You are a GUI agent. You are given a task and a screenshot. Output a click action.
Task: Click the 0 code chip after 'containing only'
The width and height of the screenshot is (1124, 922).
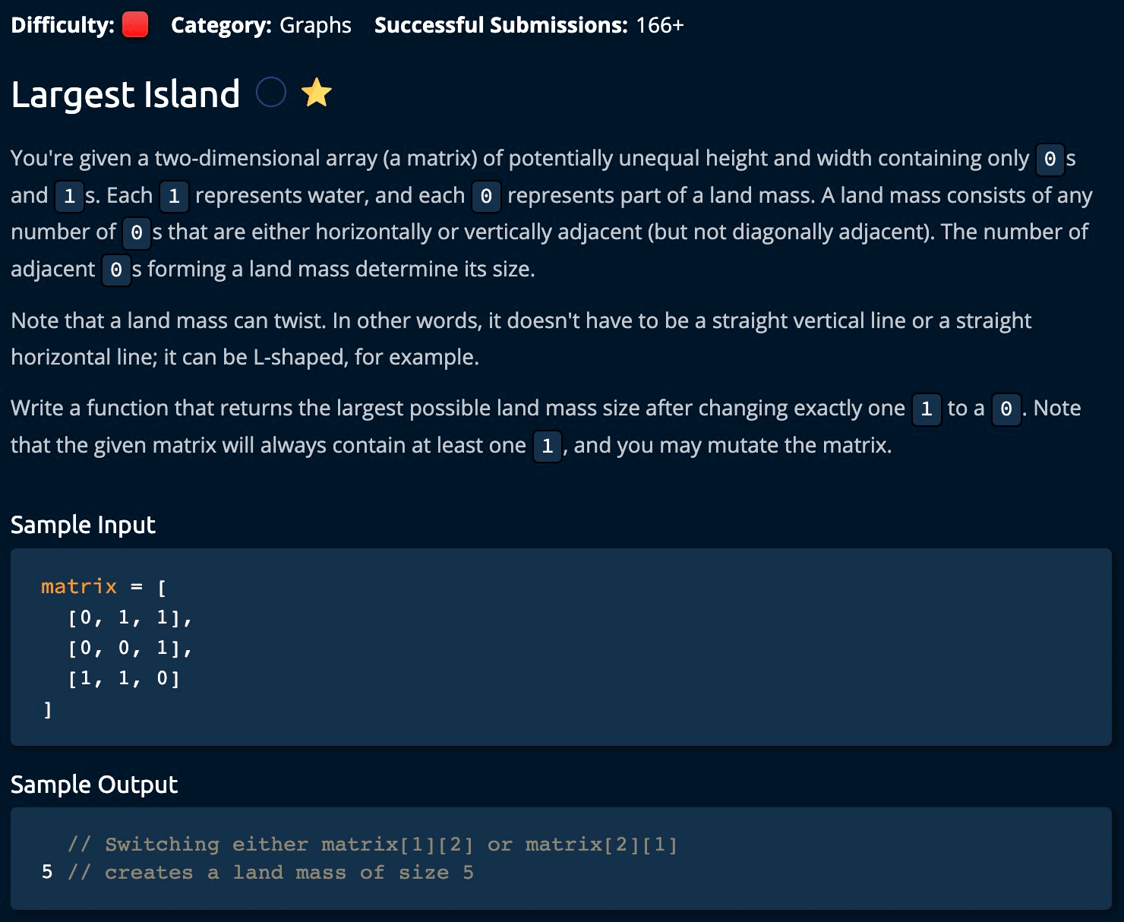[1050, 159]
